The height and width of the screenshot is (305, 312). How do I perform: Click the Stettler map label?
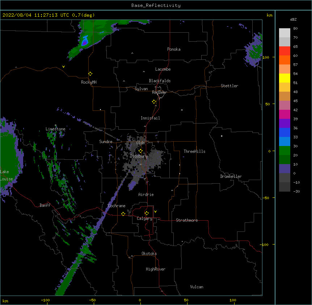[229, 86]
